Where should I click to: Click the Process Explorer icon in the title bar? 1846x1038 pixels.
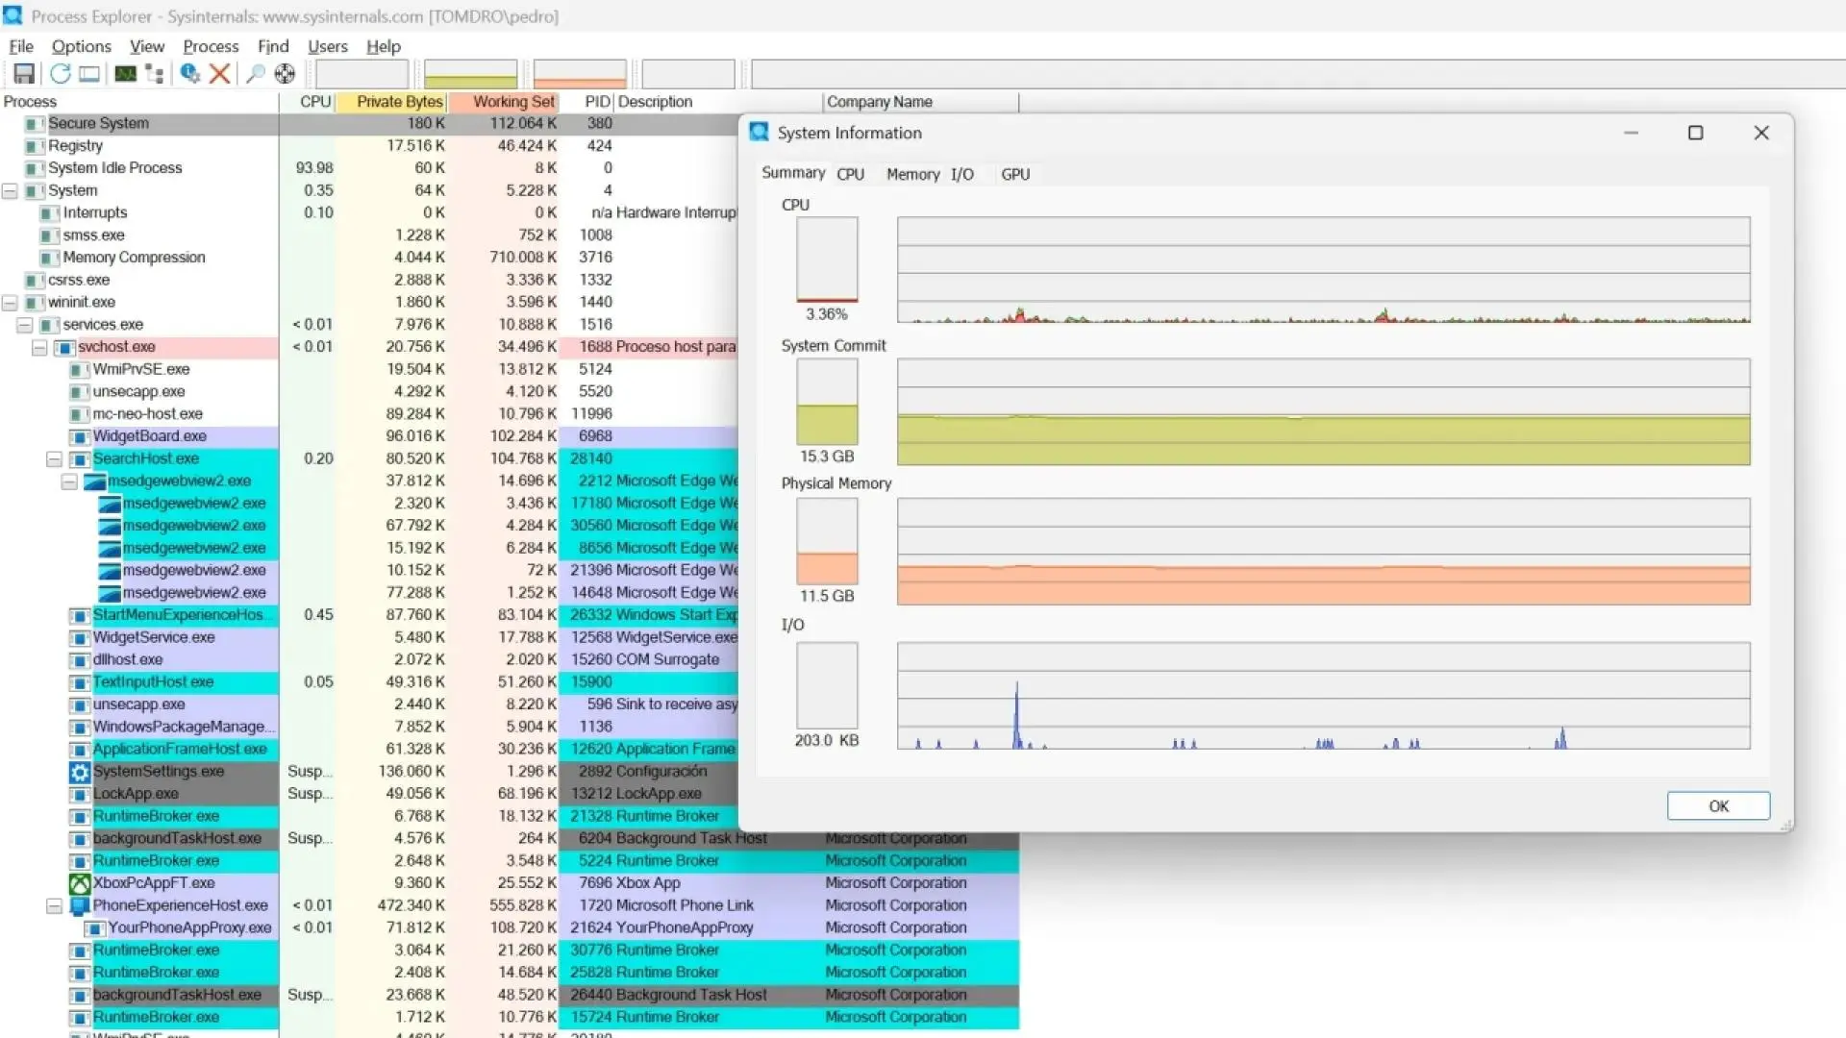pyautogui.click(x=12, y=15)
